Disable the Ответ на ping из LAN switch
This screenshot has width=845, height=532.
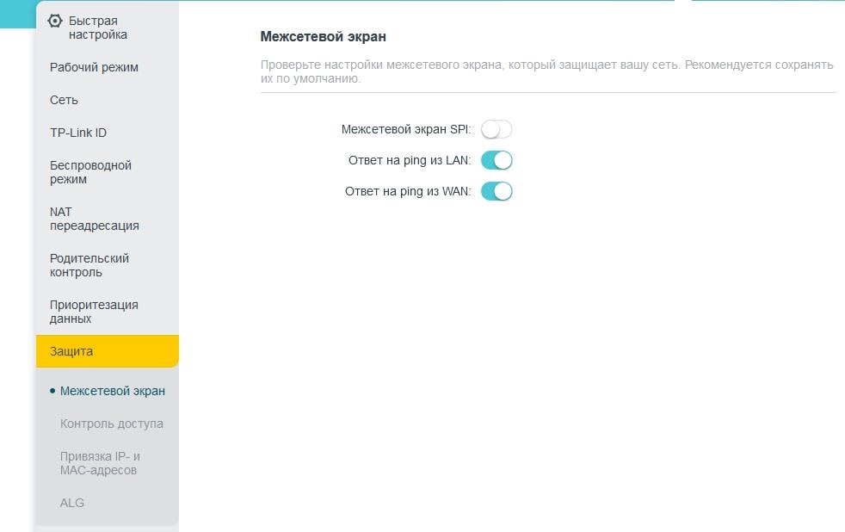(497, 160)
